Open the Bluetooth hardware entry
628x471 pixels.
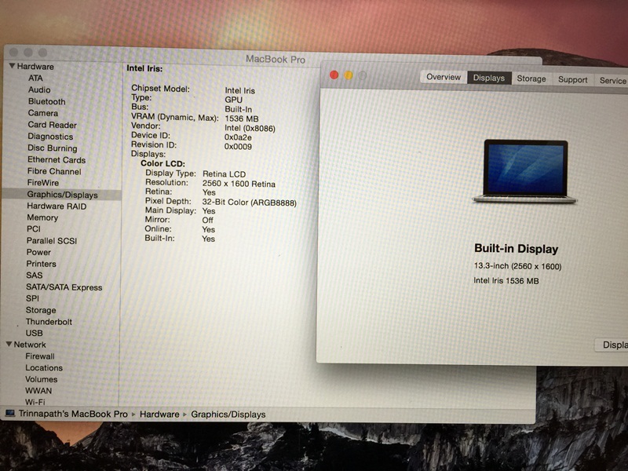click(x=46, y=101)
